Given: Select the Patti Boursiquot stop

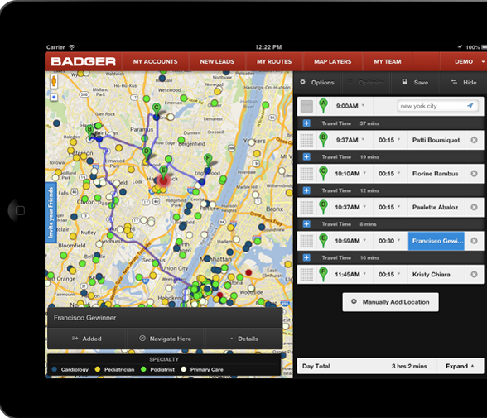Looking at the screenshot, I should pyautogui.click(x=436, y=140).
